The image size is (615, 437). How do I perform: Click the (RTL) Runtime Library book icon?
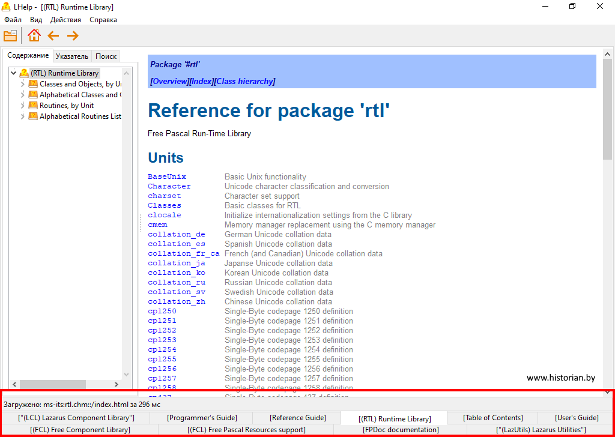pos(24,73)
